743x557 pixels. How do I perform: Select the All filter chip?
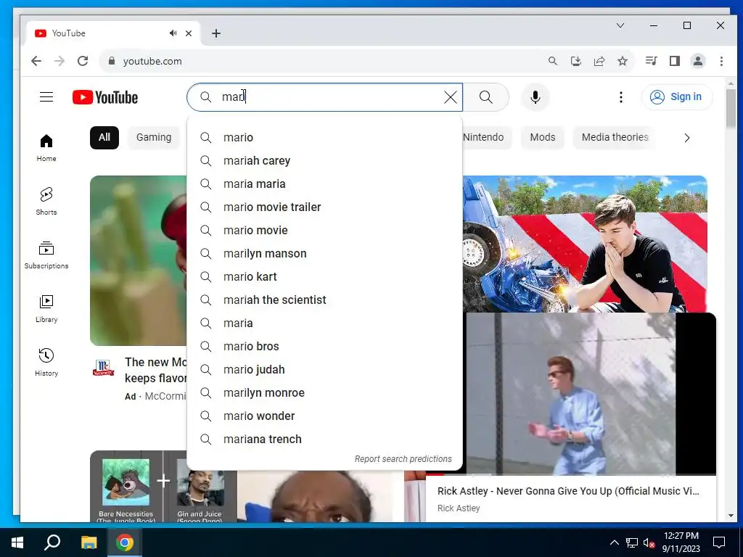[x=104, y=137]
